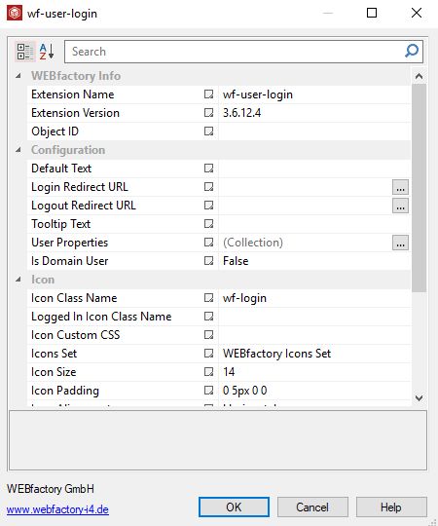Confirm with the OK button
The height and width of the screenshot is (526, 438).
(x=234, y=507)
